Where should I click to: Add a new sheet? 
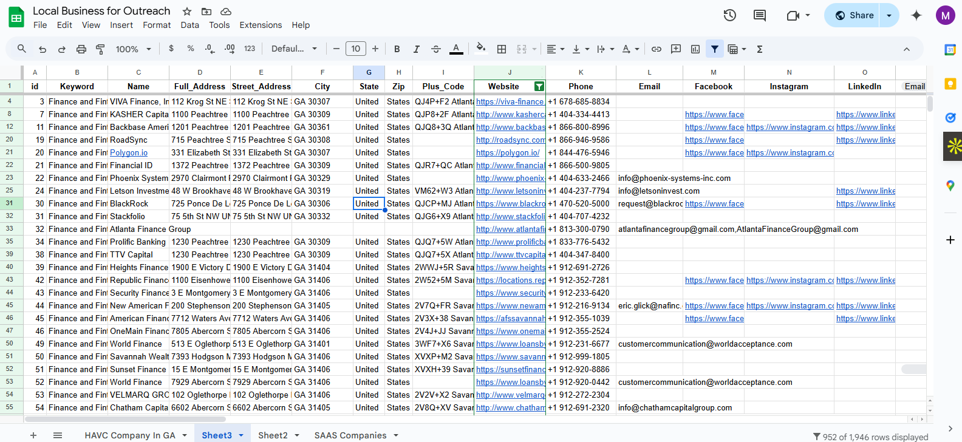[33, 435]
